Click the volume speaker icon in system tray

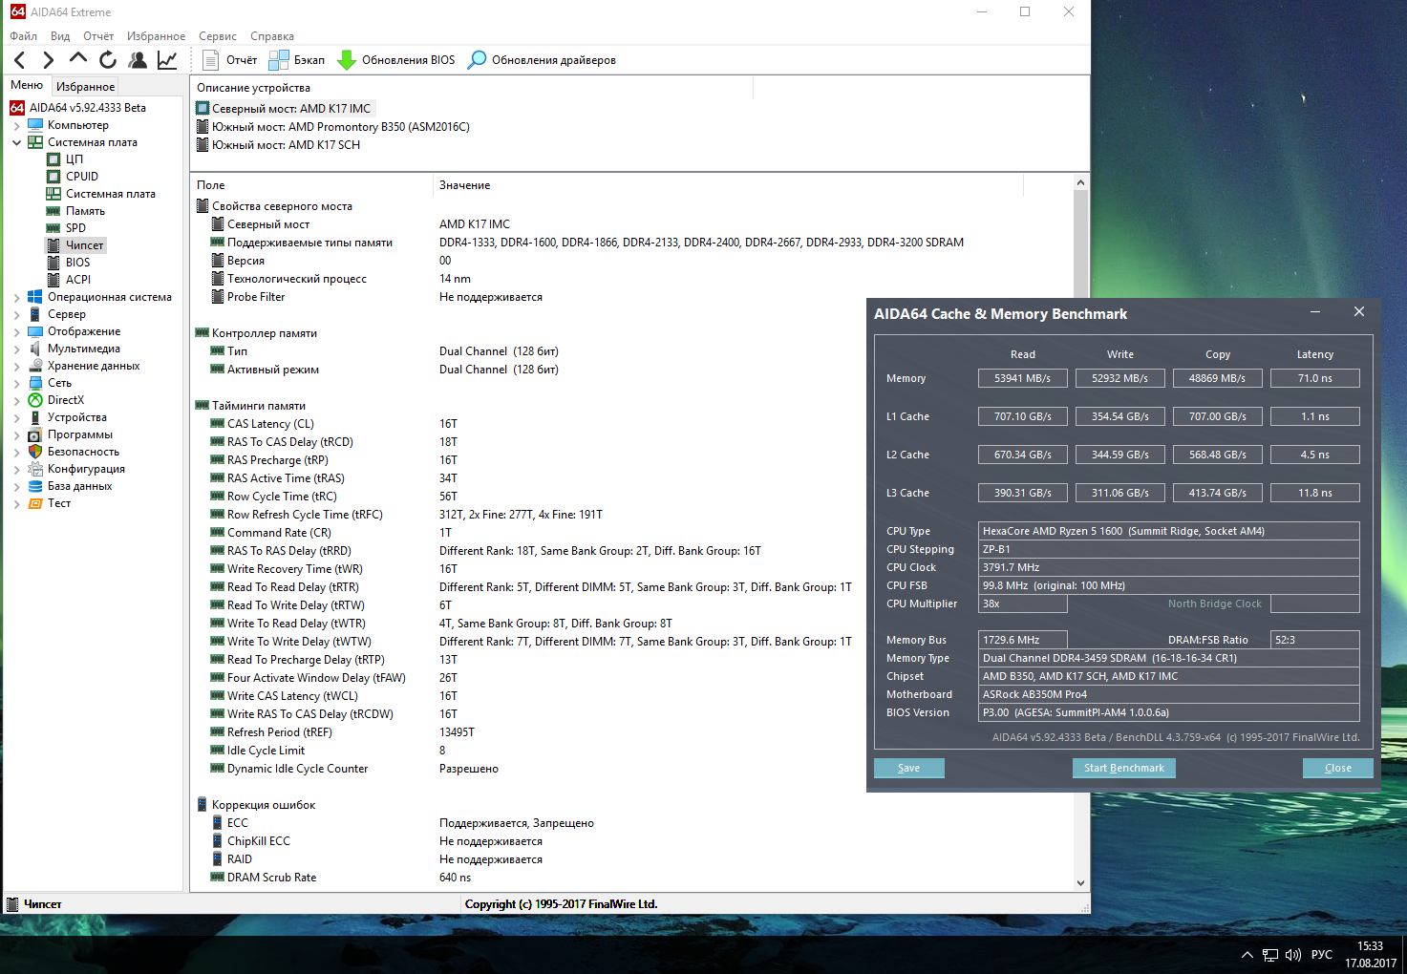click(1293, 955)
